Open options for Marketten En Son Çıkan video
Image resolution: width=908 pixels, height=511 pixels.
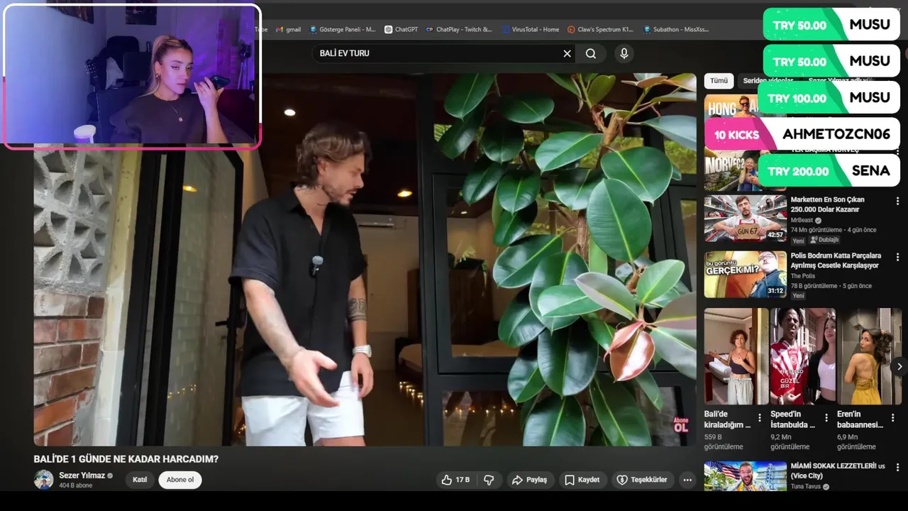(897, 201)
